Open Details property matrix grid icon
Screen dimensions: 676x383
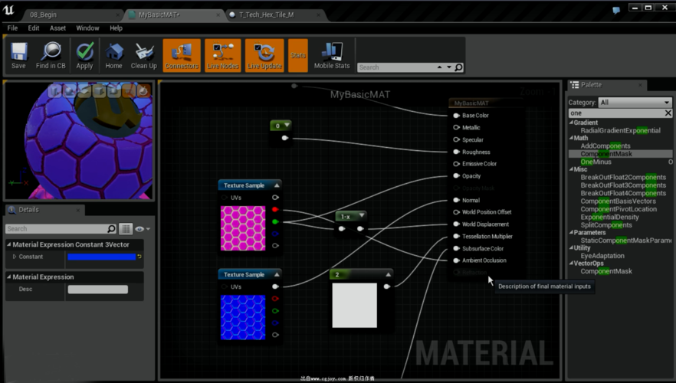126,229
